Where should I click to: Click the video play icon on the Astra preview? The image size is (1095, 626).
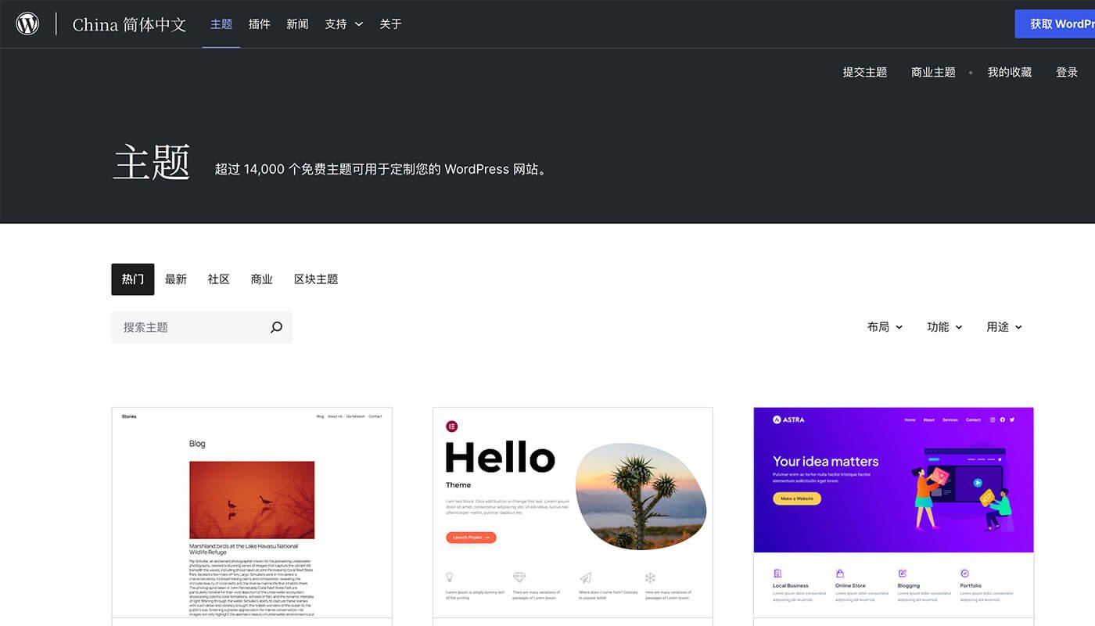978,483
